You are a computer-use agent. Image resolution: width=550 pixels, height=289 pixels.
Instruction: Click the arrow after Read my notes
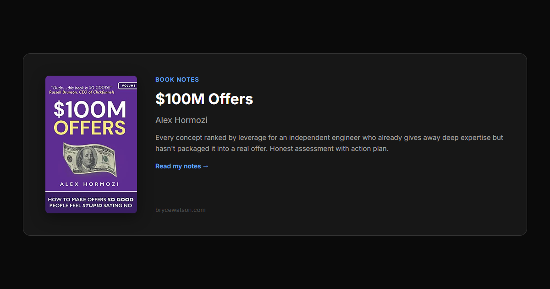coord(206,166)
